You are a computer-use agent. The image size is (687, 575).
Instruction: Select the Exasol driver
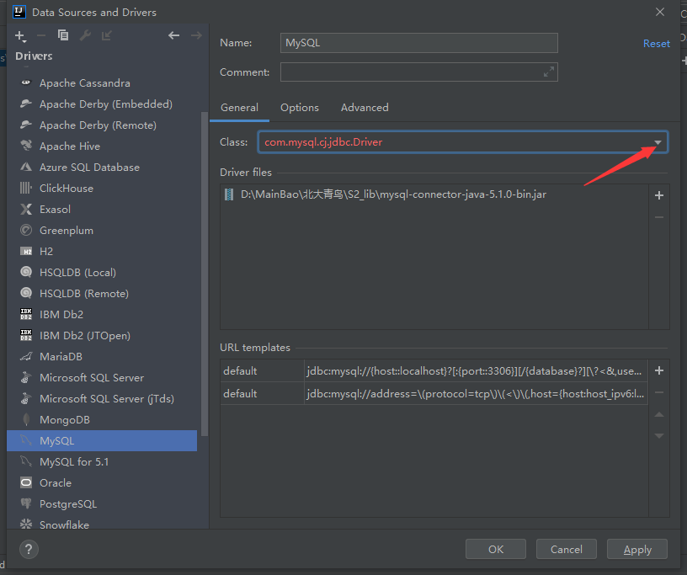(102, 209)
